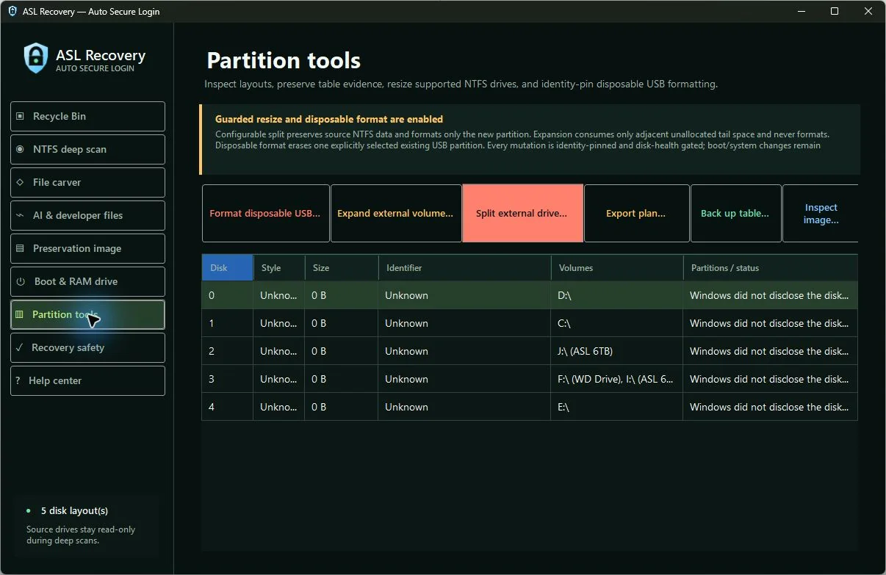
Task: Click the AI & developer files icon
Action: tap(20, 215)
